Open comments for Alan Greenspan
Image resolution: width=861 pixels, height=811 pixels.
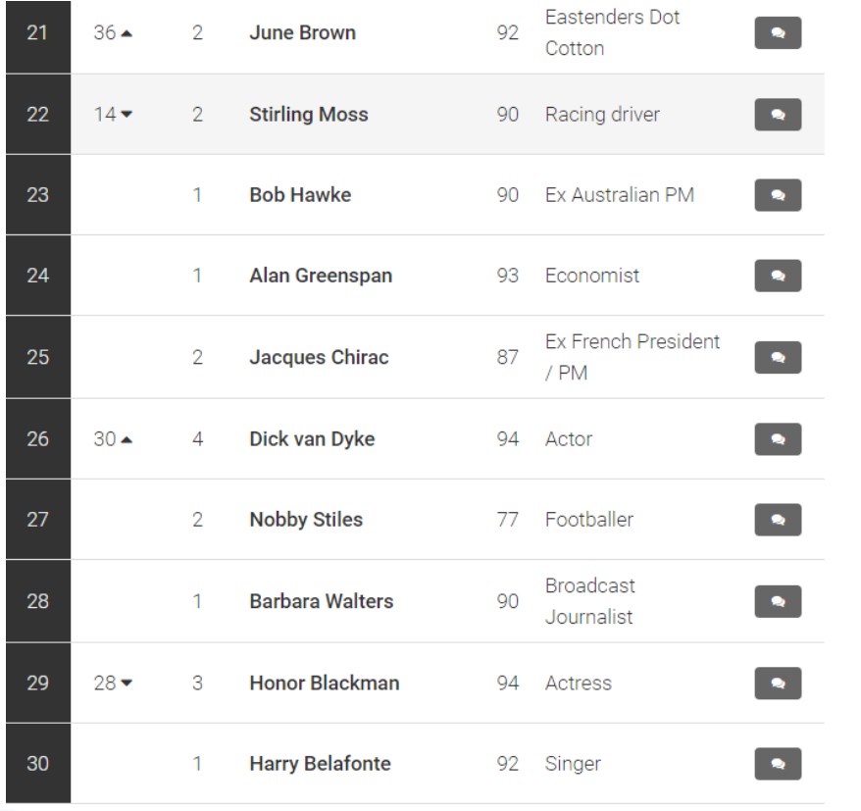(778, 276)
